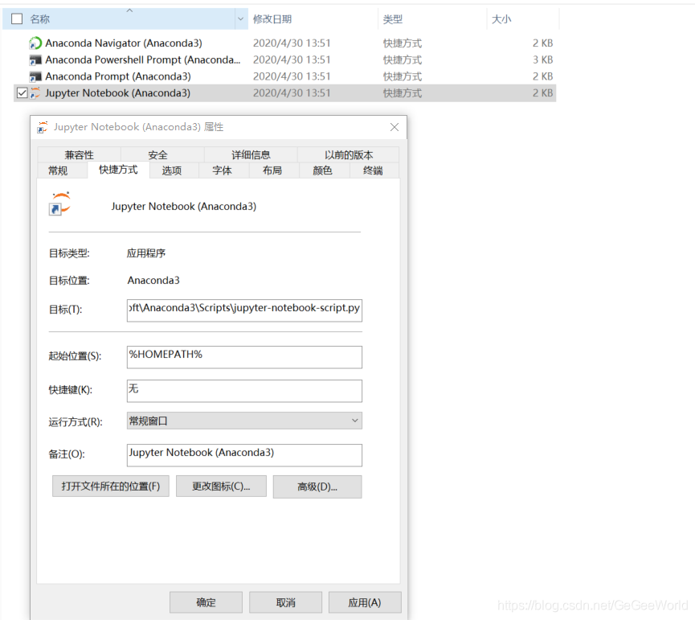Close the Jupyter Notebook properties dialog

394,127
